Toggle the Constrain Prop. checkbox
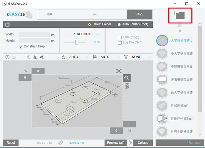This screenshot has width=205, height=148. 20,47
